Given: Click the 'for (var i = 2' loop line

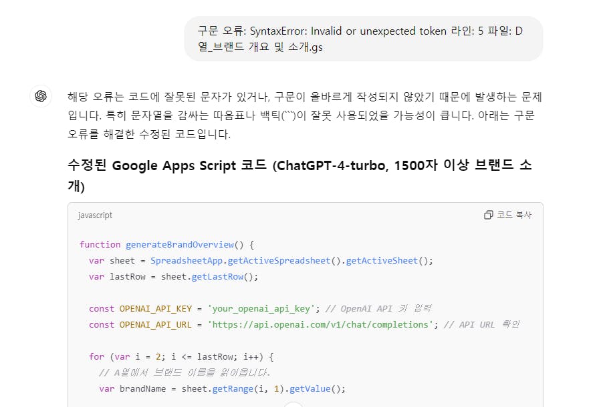Looking at the screenshot, I should pos(181,356).
